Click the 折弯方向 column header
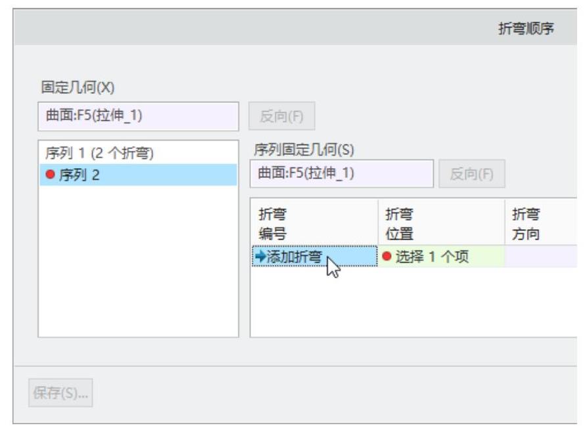585x434 pixels. (x=540, y=224)
